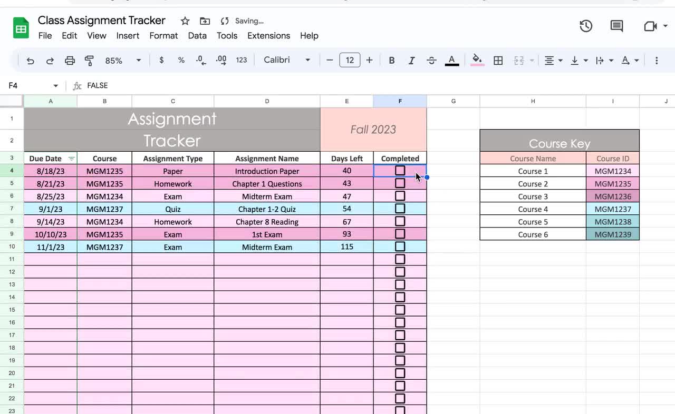Toggle strikethrough formatting
Image resolution: width=675 pixels, height=414 pixels.
pyautogui.click(x=431, y=60)
